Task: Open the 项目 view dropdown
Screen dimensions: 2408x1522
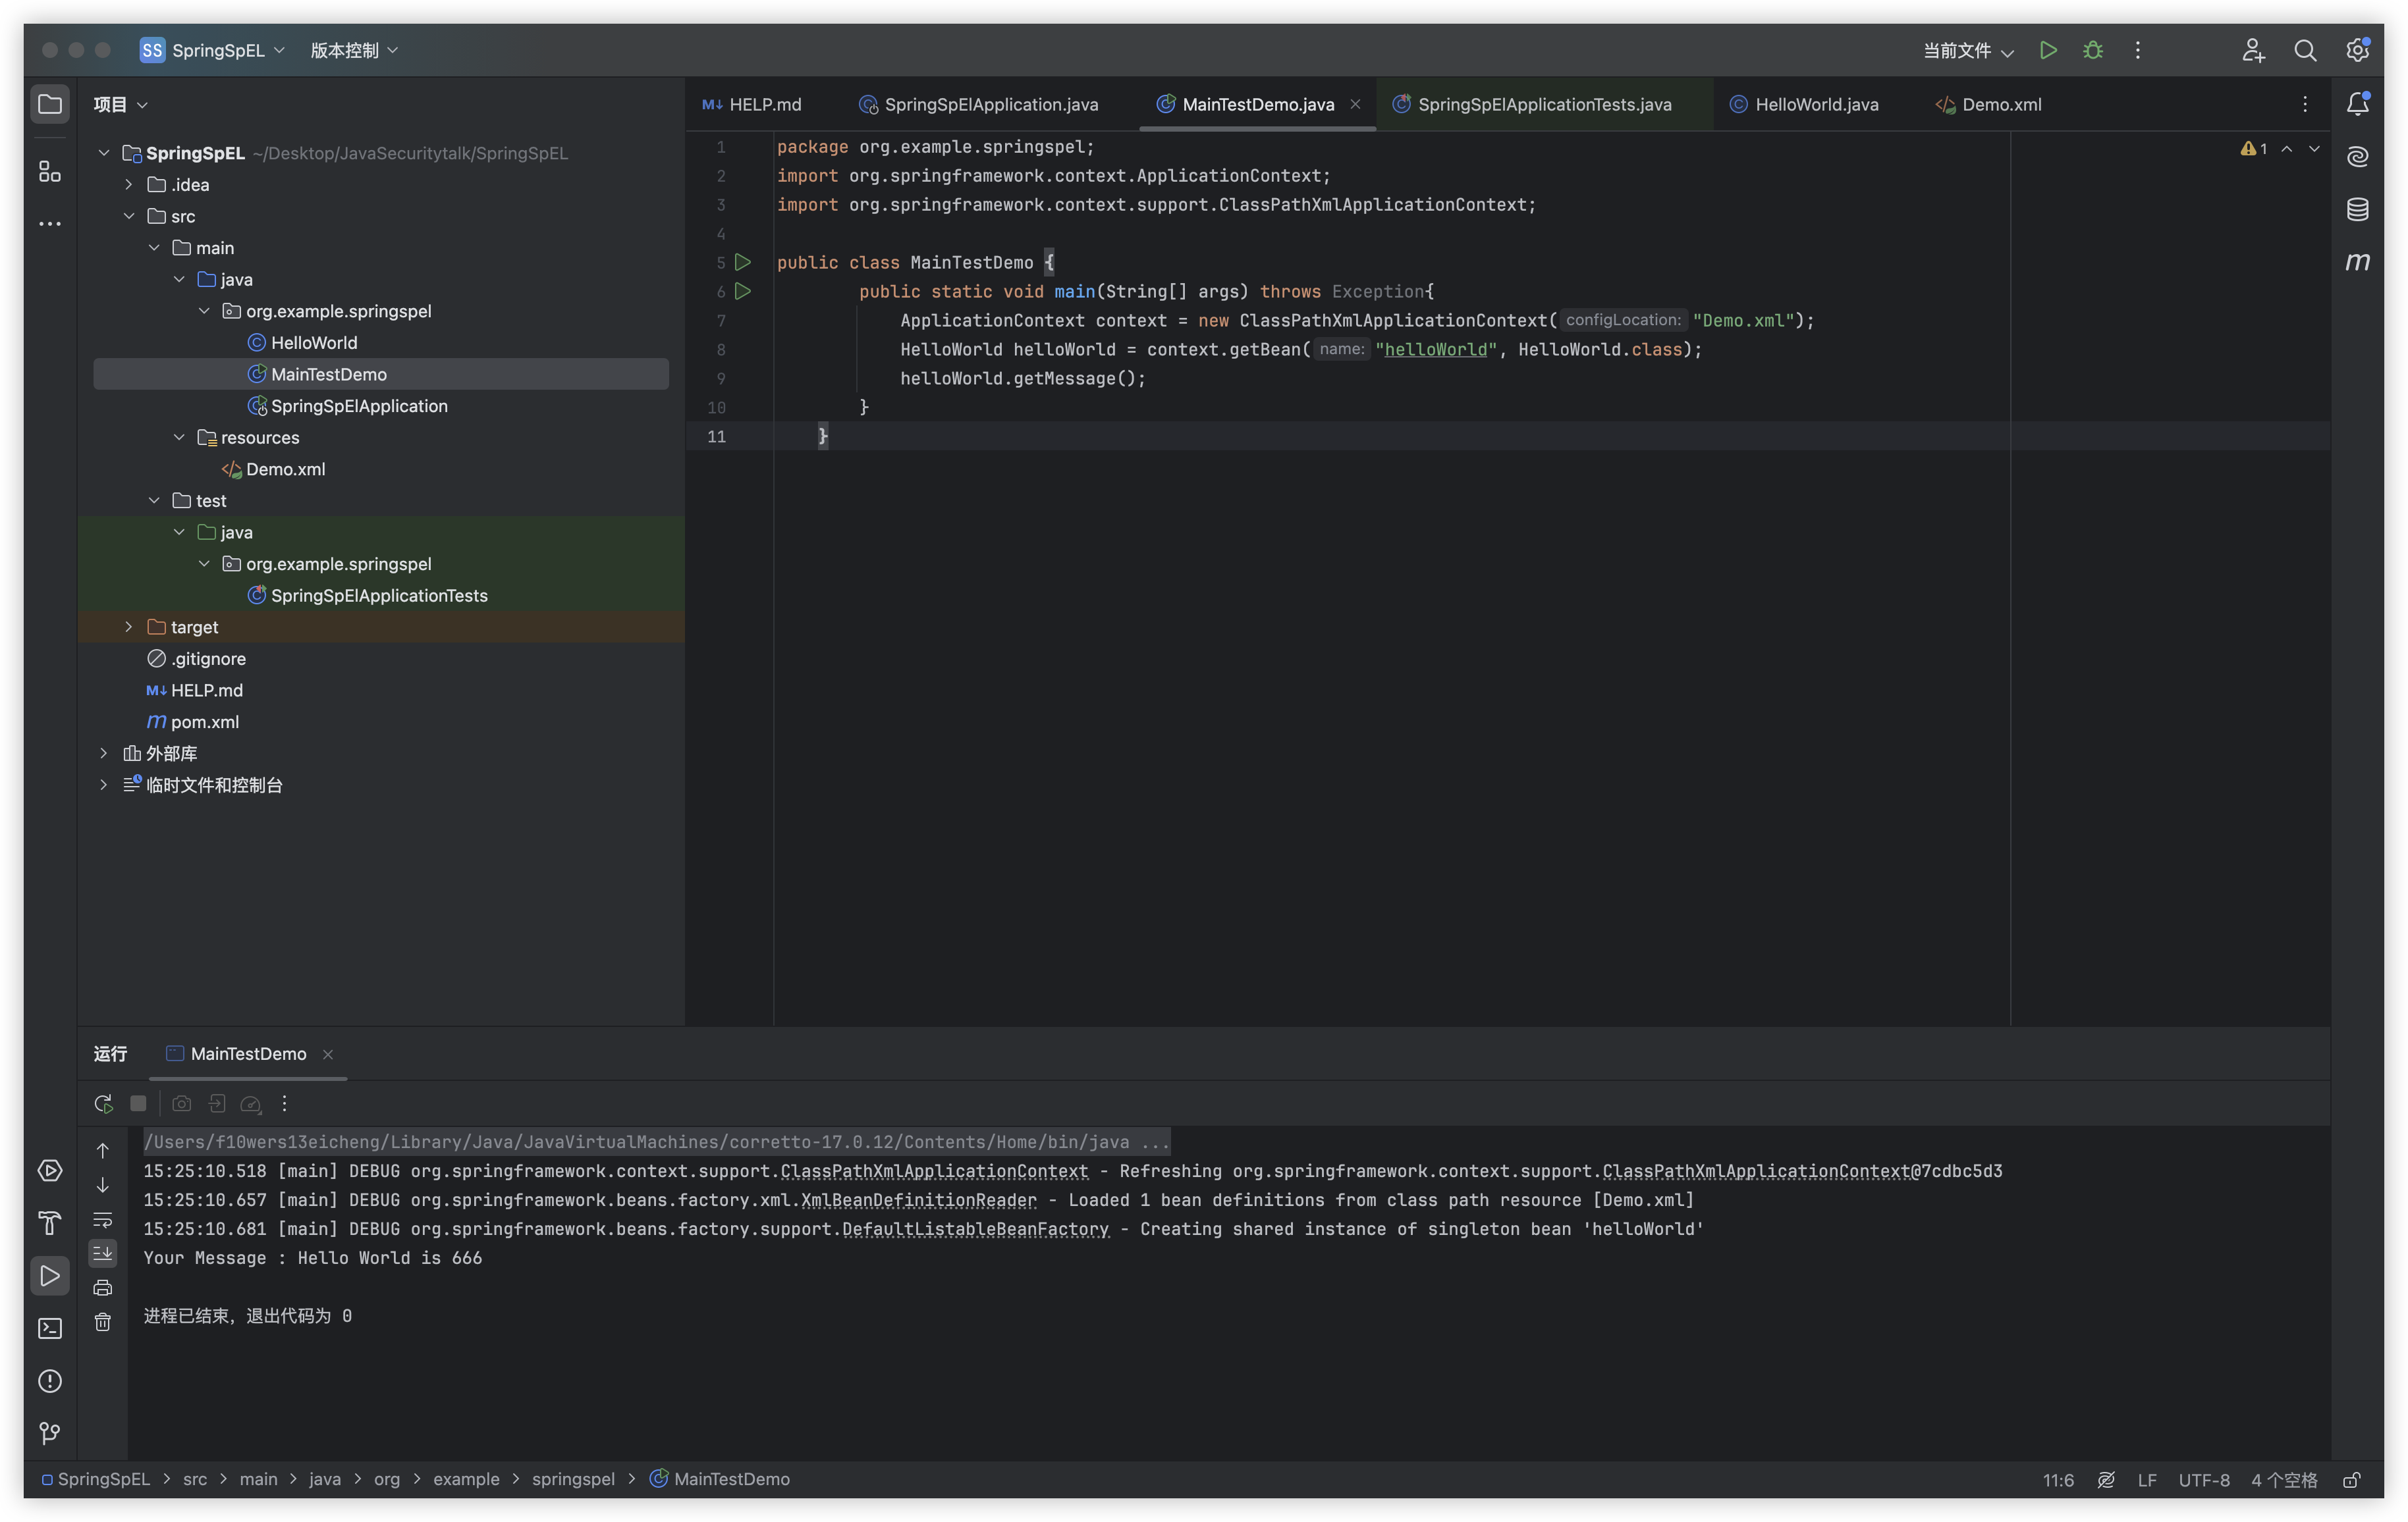Action: click(x=120, y=104)
